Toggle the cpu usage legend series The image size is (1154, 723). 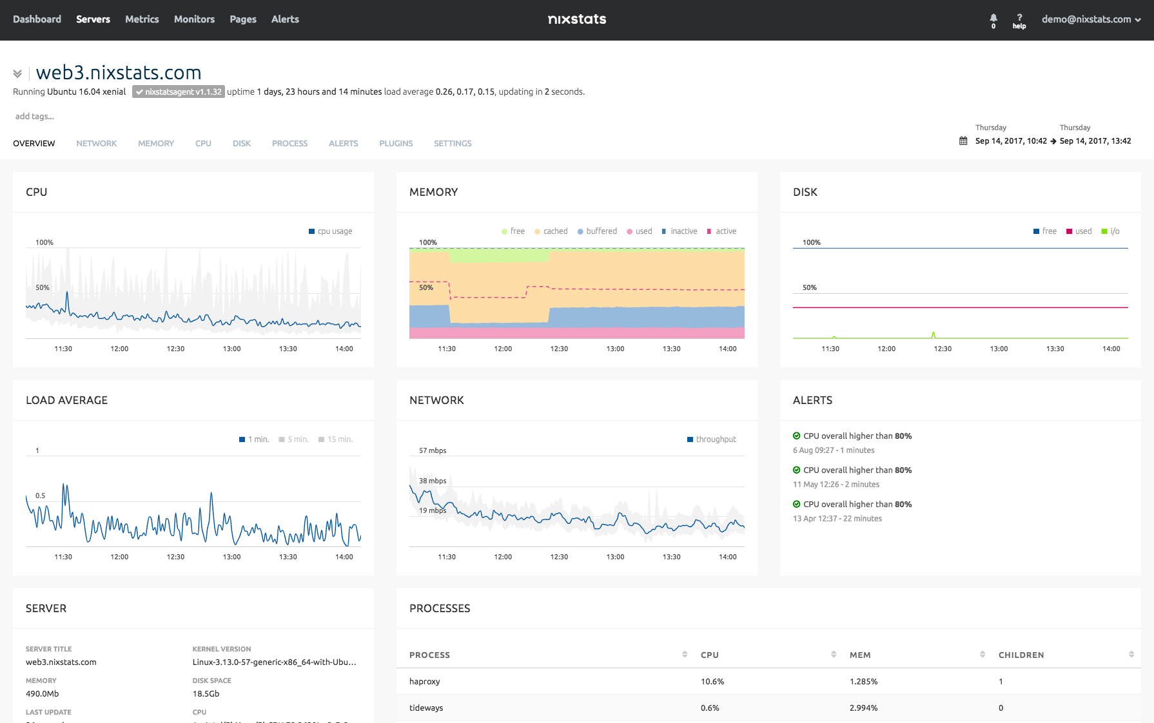(331, 231)
